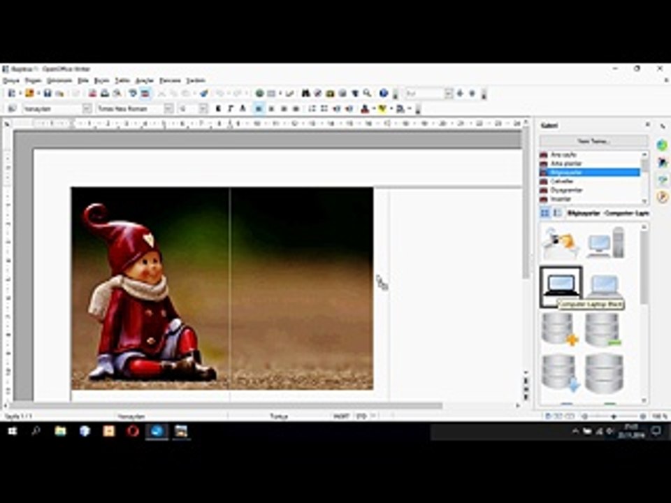Print the document with the printer icon

pos(104,93)
